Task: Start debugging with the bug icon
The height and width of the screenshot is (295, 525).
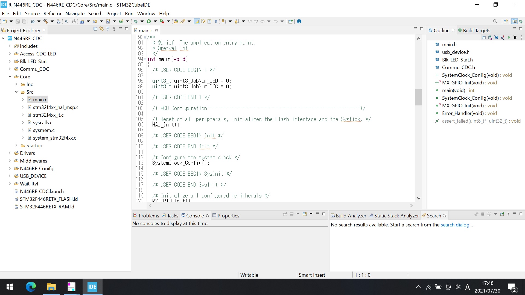Action: point(136,21)
